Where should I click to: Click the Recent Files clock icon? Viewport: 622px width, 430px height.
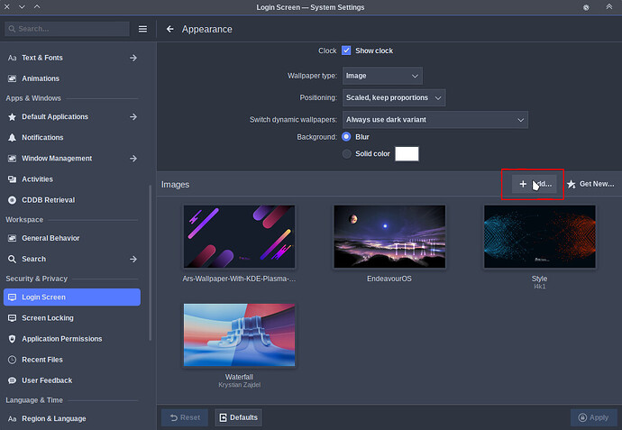13,360
